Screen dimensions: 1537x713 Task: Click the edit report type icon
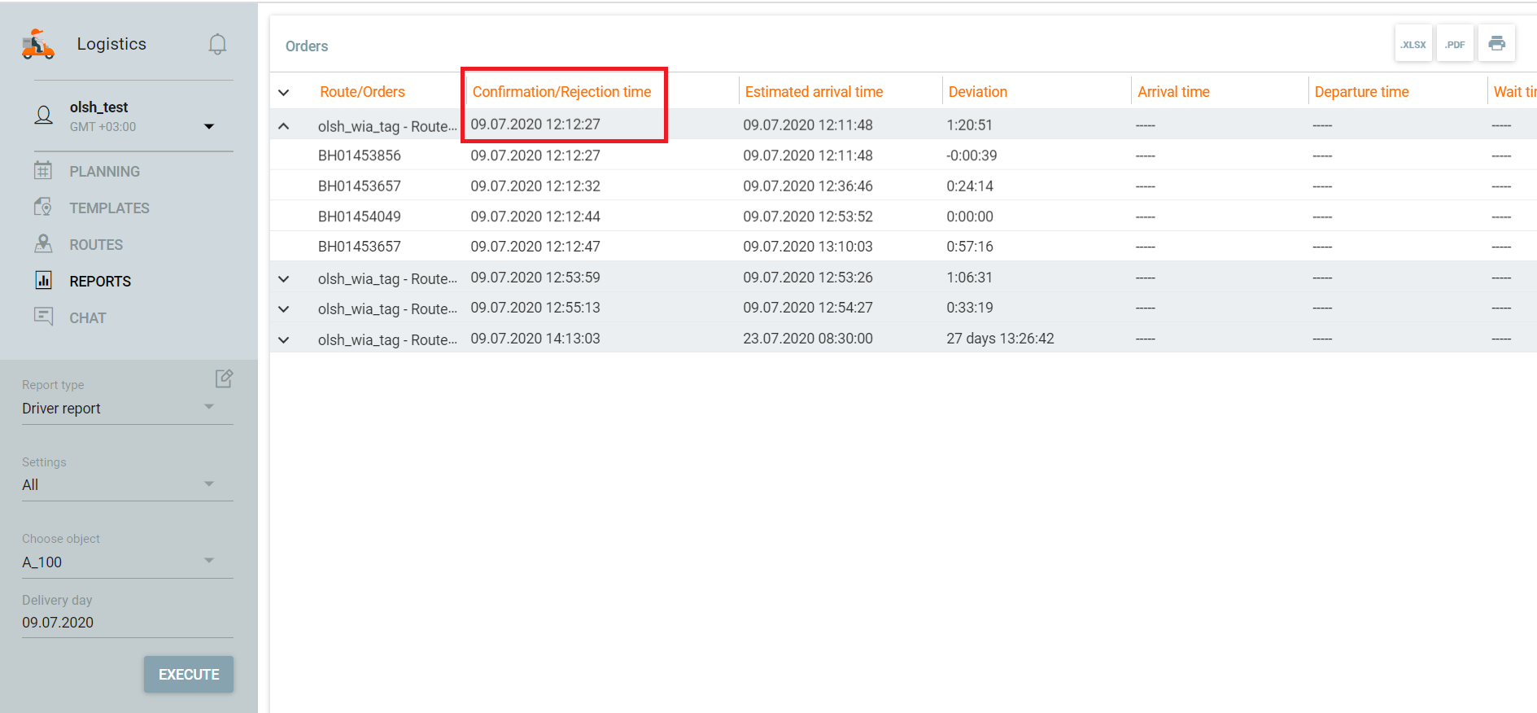(224, 378)
